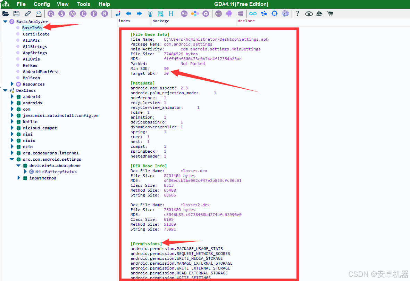Screen dimensions: 410x281
Task: Select AllStrings in the tree
Action: point(35,47)
